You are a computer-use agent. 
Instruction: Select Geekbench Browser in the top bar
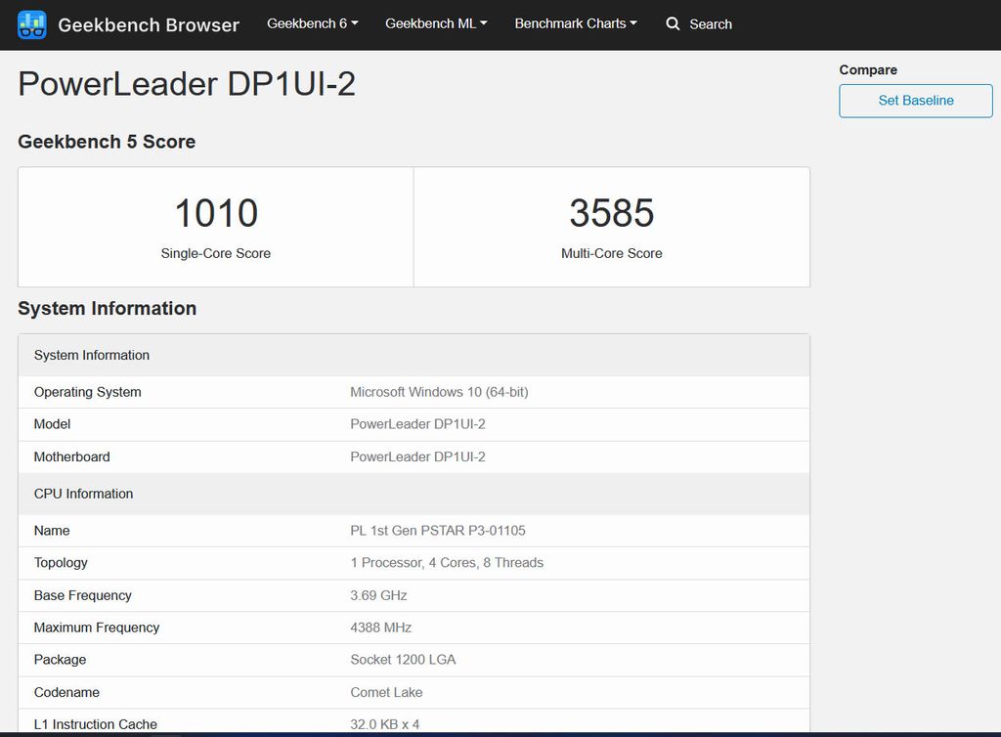tap(148, 25)
